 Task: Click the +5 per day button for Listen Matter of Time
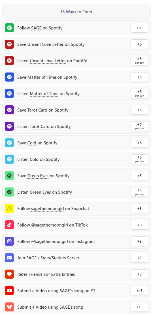[139, 93]
